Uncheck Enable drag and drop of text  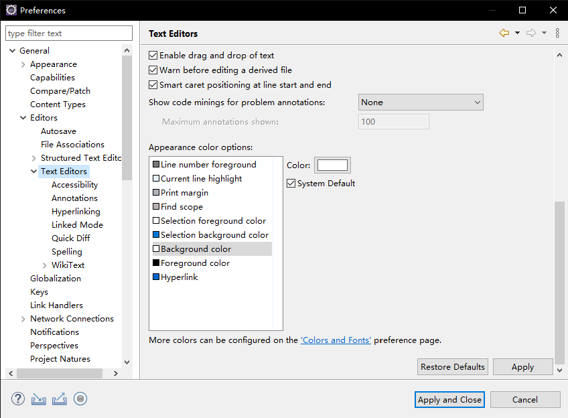click(x=153, y=56)
